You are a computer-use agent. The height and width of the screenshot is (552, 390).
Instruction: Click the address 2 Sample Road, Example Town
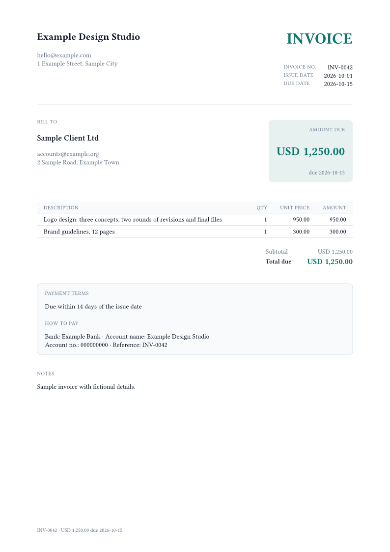78,163
